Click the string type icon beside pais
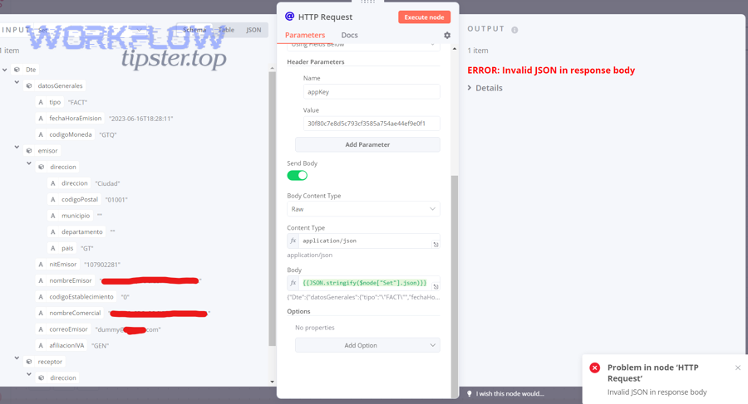748x404 pixels. (53, 248)
